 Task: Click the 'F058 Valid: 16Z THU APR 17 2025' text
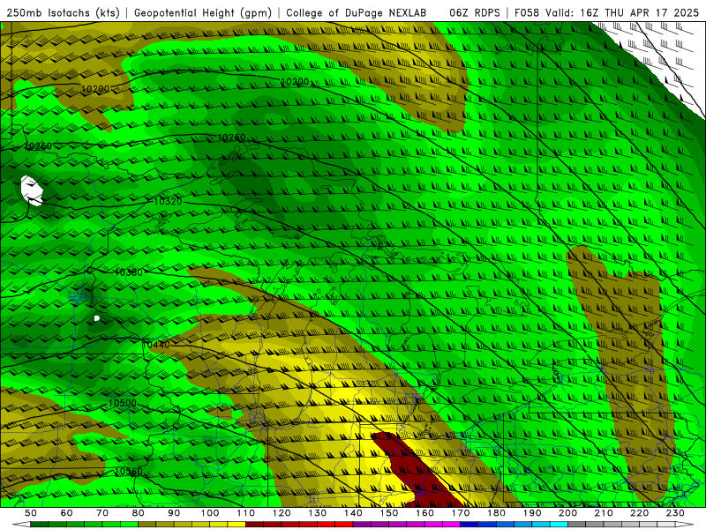606,12
